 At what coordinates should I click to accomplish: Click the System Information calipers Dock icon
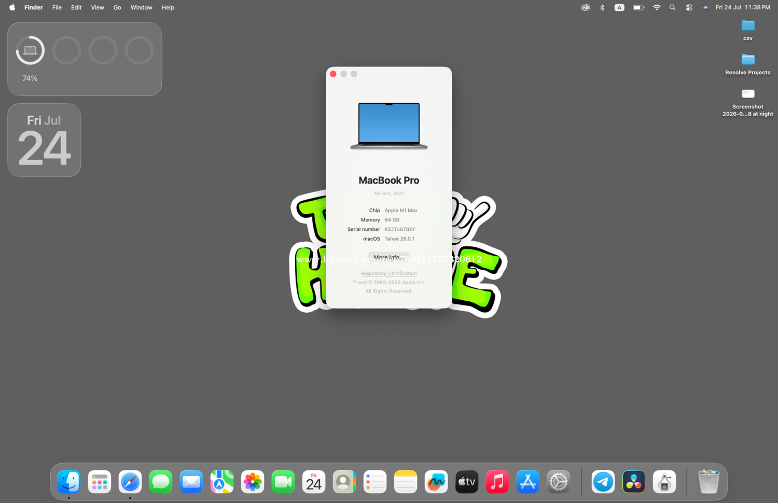tap(664, 482)
